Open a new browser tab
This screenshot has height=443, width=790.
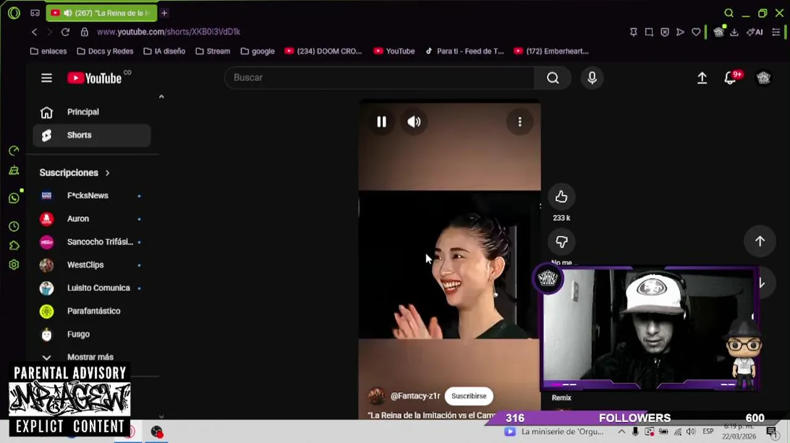164,13
